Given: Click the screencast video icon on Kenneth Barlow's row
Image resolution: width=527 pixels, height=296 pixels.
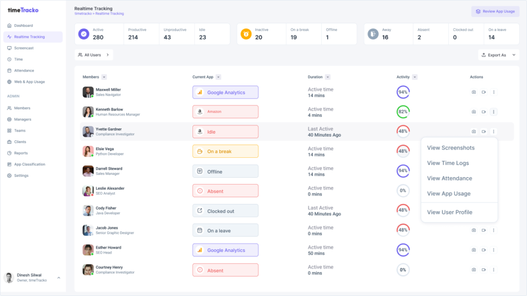Looking at the screenshot, I should tap(483, 112).
